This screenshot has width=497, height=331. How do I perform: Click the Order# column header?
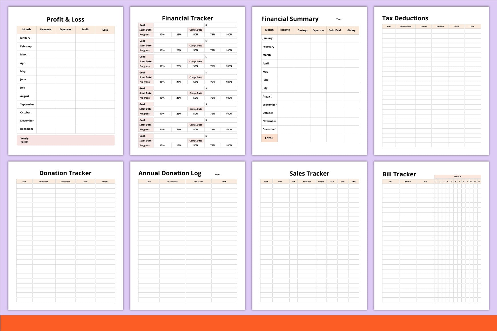(321, 181)
